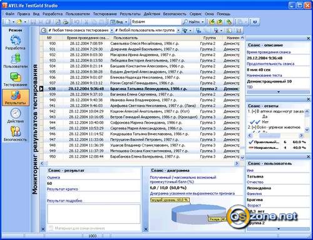Open the Результаты menu
Viewport: 313px width, 240px height.
click(130, 14)
